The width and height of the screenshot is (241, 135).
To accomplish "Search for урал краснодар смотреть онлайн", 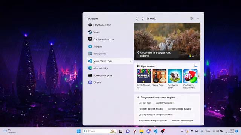I will coord(156,115).
